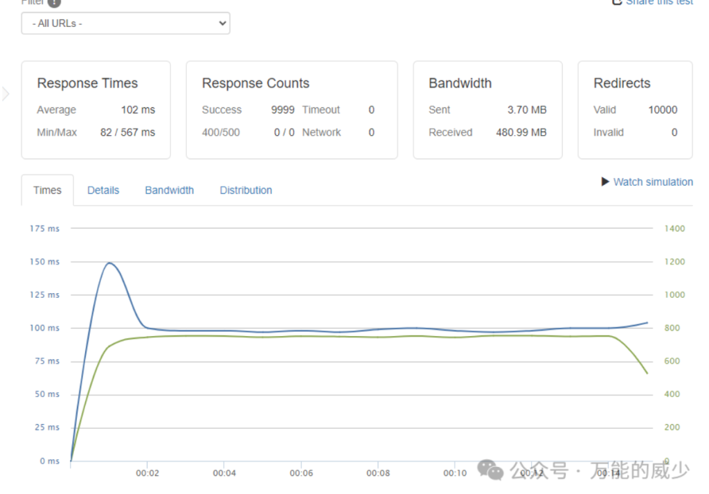Click the Filter help question mark icon
Screen dimensions: 709x494
tap(54, 3)
